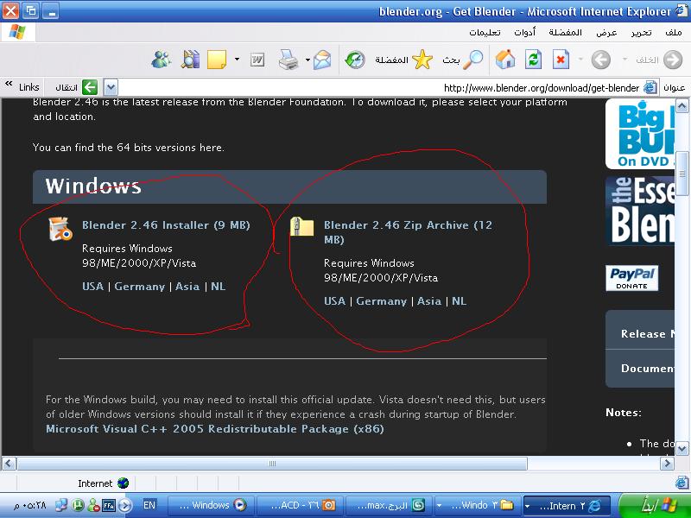Image resolution: width=691 pixels, height=518 pixels.
Task: Click the zip archive folder icon
Action: tap(301, 226)
